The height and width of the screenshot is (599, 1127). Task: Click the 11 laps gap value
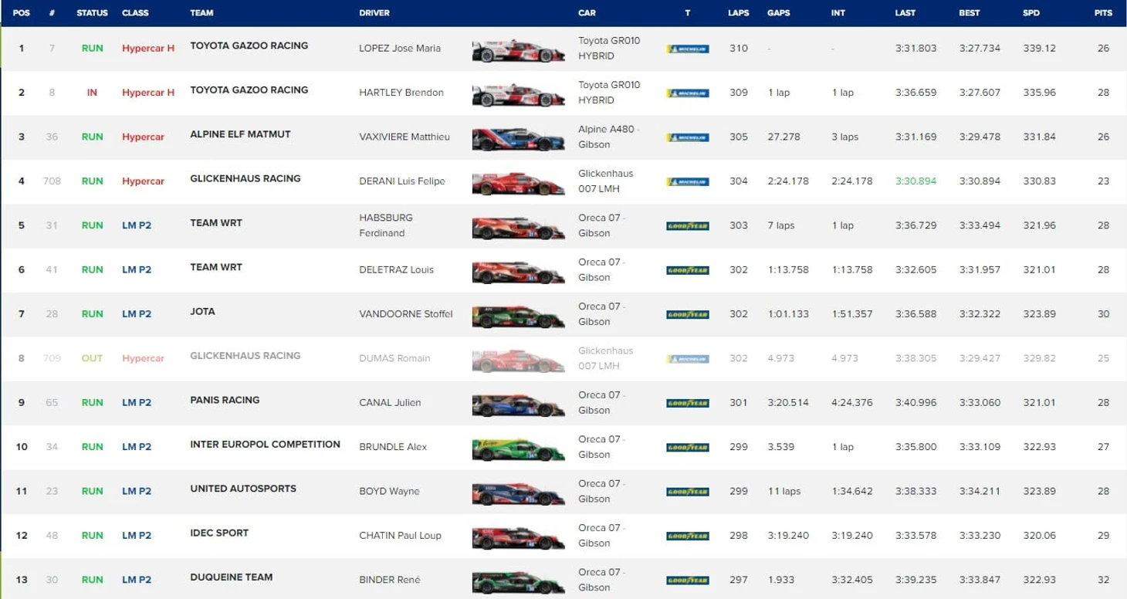click(x=784, y=491)
